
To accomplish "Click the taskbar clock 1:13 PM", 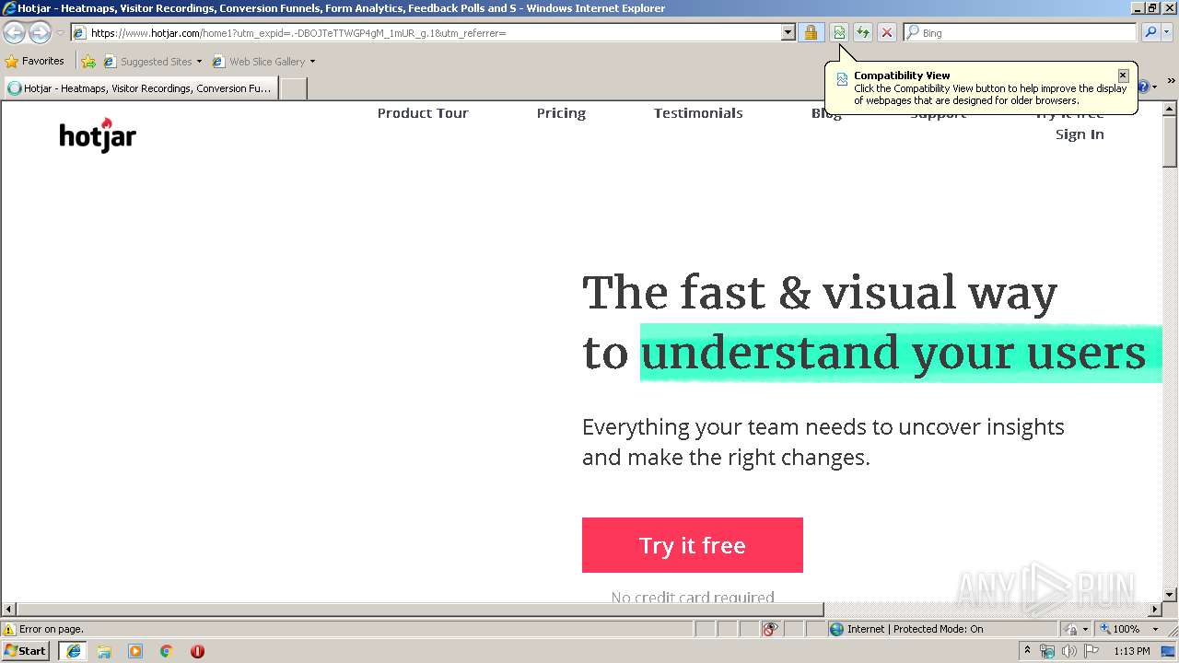I will [x=1132, y=651].
